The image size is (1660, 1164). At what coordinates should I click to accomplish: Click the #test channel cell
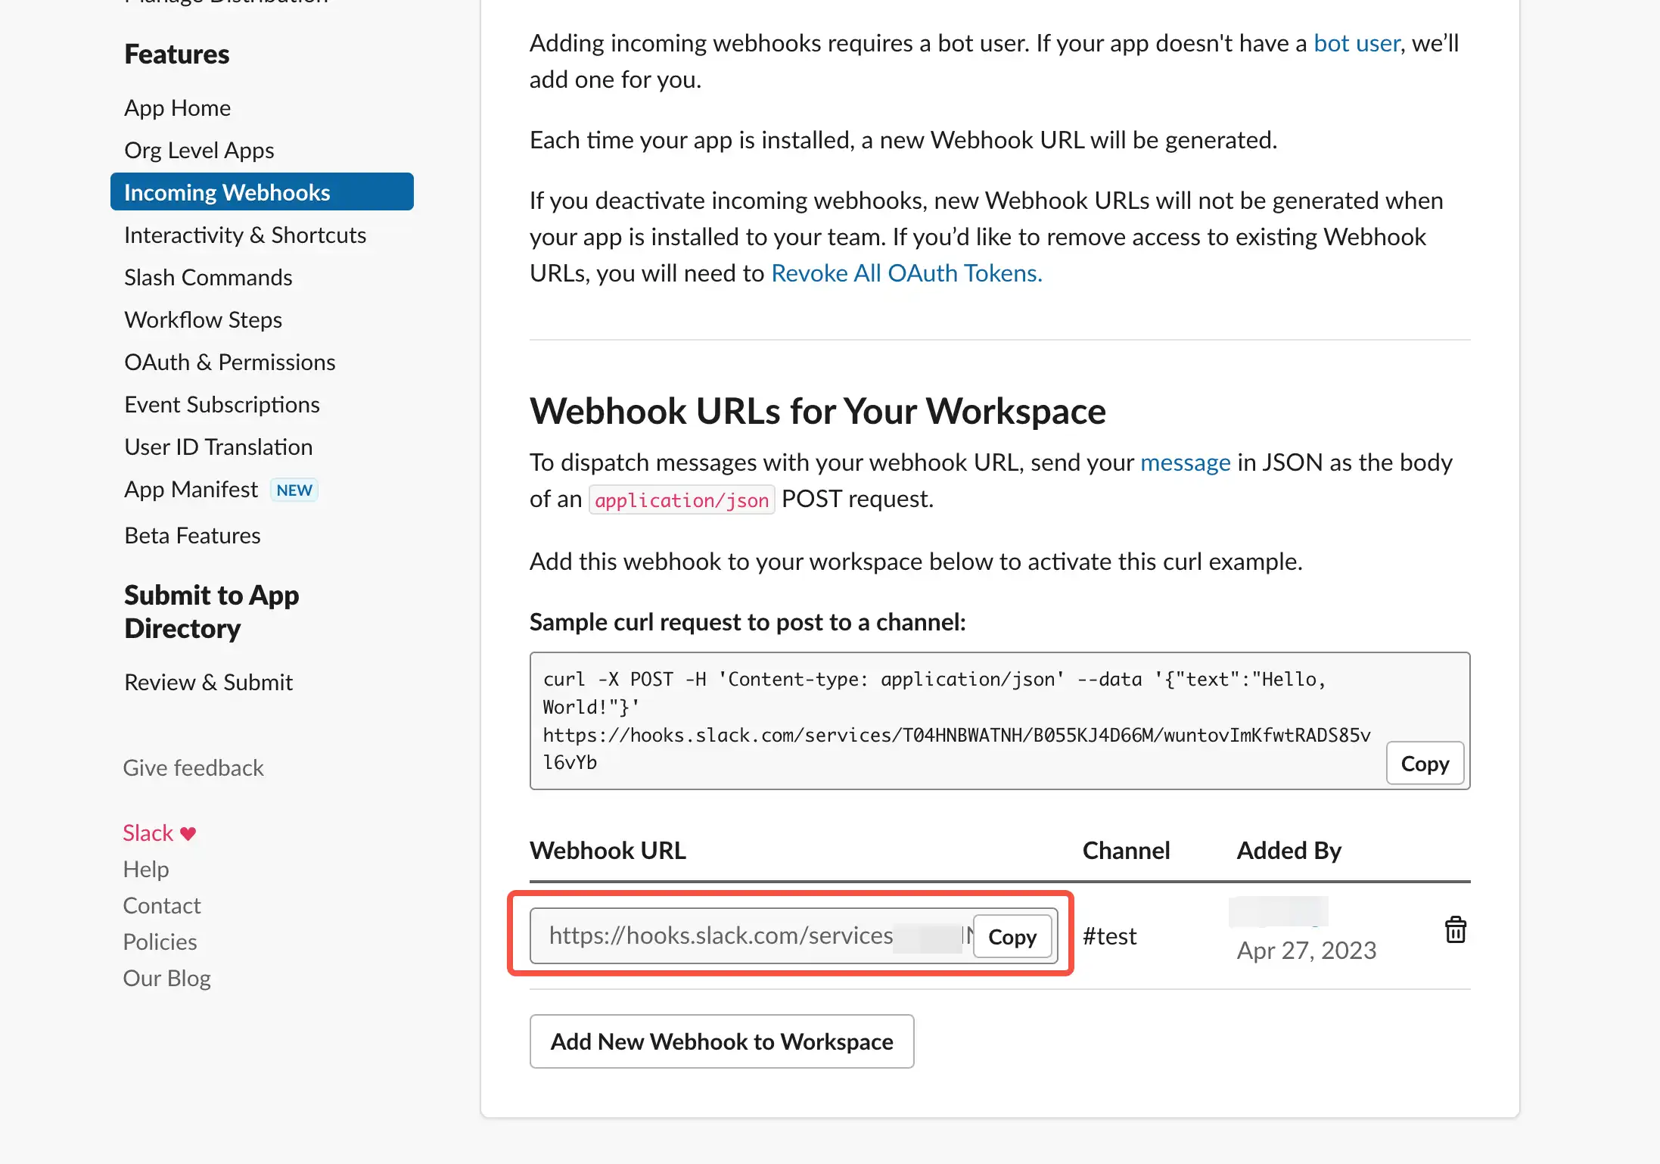point(1109,936)
